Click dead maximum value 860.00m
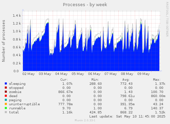 pyautogui.click(x=158, y=96)
